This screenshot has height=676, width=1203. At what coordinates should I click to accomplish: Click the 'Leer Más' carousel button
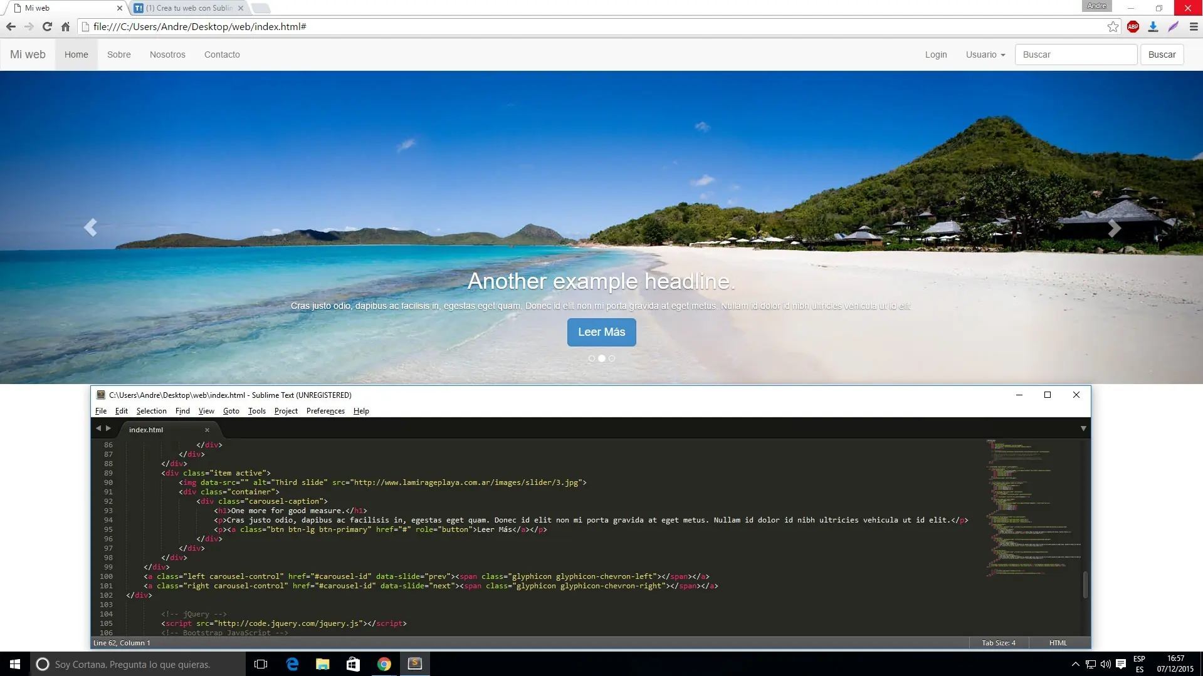pos(602,332)
